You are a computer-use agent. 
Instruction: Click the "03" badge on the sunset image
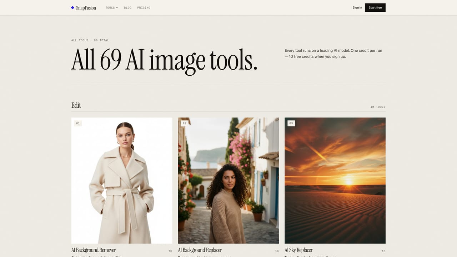coord(291,123)
